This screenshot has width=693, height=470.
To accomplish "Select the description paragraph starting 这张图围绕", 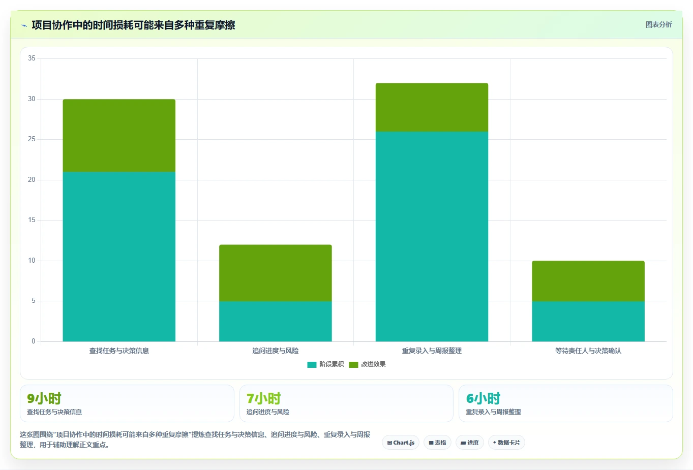I will (195, 440).
